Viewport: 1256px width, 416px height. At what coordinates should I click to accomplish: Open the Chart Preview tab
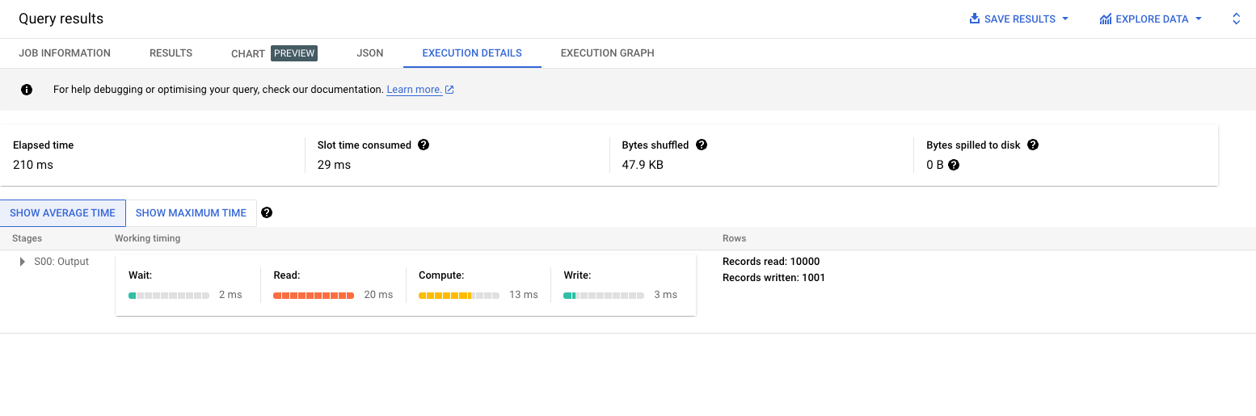[274, 53]
